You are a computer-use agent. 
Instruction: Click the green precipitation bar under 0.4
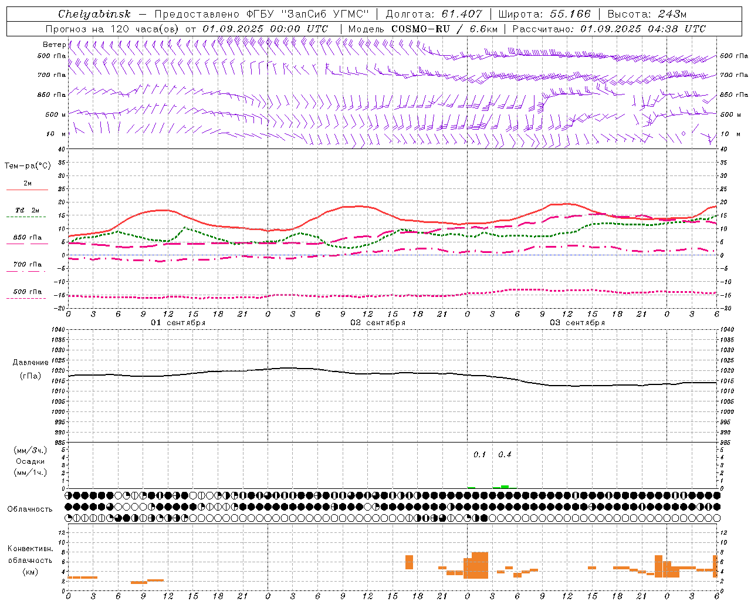505,487
